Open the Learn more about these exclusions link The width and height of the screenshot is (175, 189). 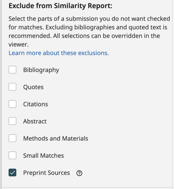pyautogui.click(x=59, y=53)
